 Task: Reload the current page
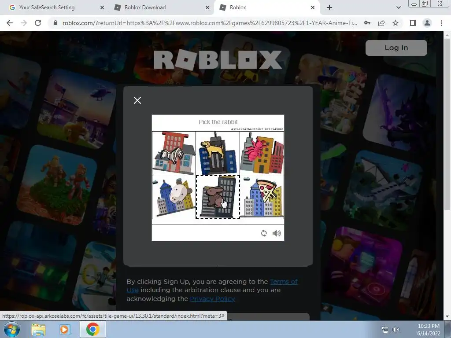coord(38,23)
